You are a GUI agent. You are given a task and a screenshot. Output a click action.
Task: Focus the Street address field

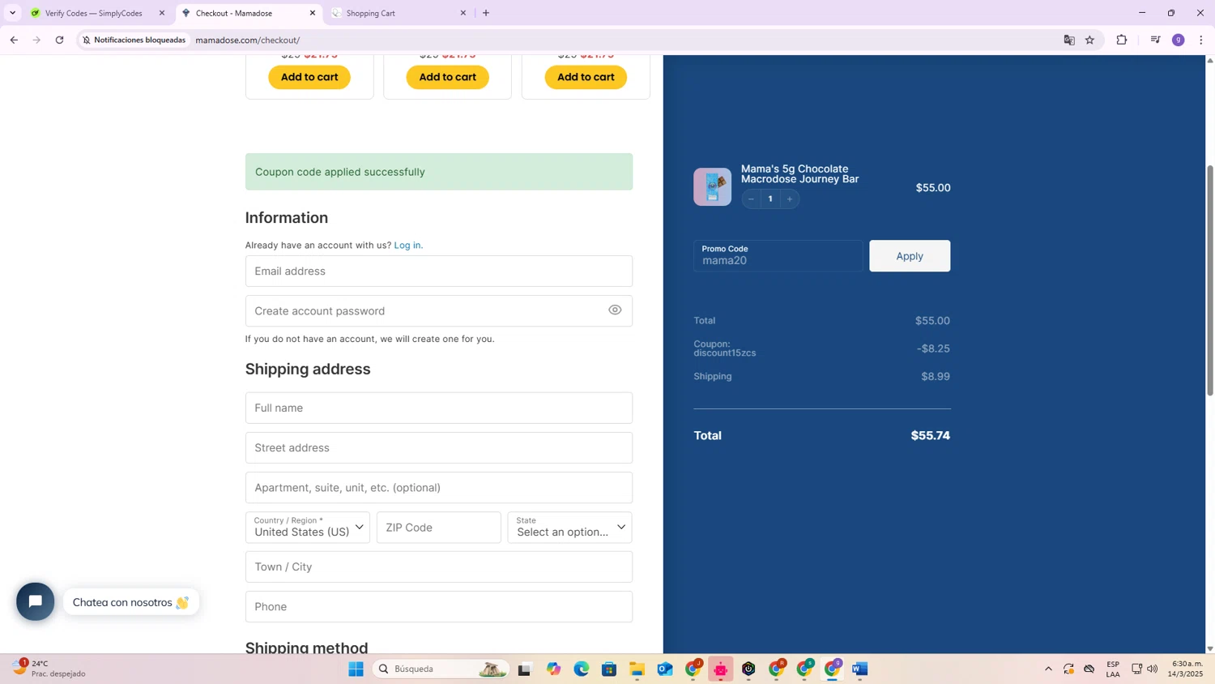pos(439,447)
